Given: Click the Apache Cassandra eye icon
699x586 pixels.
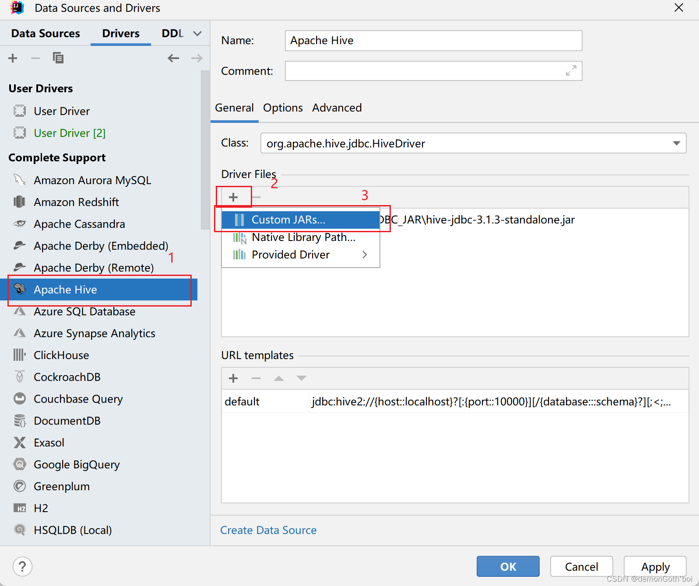Looking at the screenshot, I should pos(20,224).
